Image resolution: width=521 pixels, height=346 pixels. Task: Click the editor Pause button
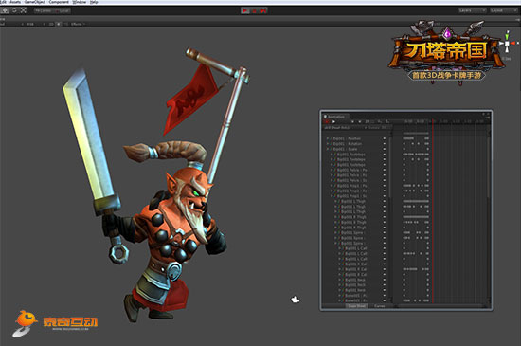254,10
